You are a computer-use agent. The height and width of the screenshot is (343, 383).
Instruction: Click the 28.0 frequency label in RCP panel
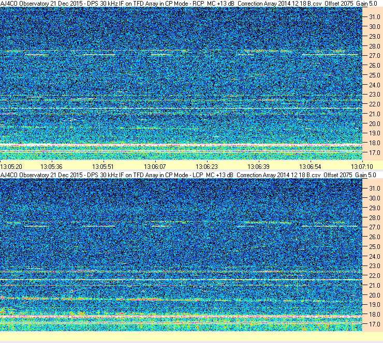[x=374, y=46]
